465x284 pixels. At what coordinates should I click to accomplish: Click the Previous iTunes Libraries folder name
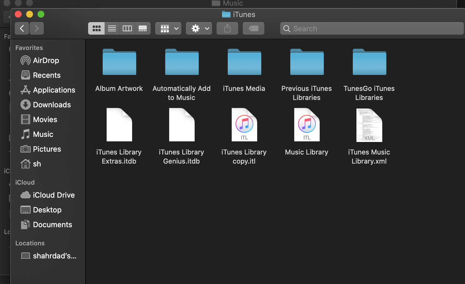coord(307,93)
